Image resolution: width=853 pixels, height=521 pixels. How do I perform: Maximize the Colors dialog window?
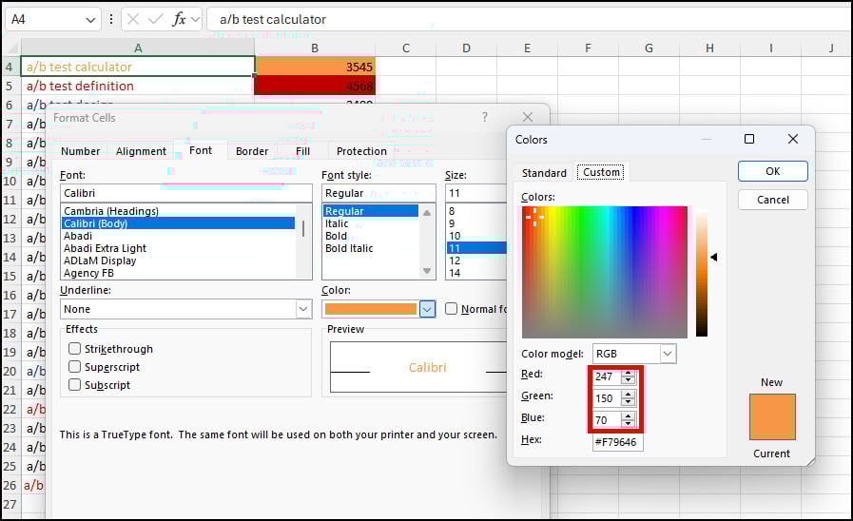point(749,139)
